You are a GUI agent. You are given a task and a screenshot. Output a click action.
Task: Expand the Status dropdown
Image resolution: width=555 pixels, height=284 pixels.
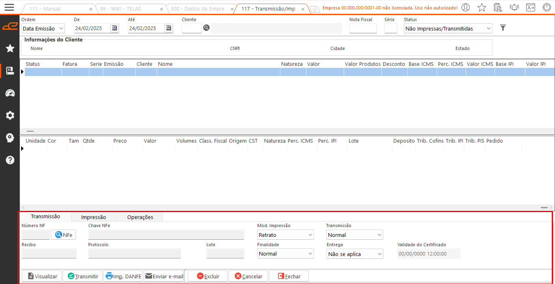tap(448, 28)
